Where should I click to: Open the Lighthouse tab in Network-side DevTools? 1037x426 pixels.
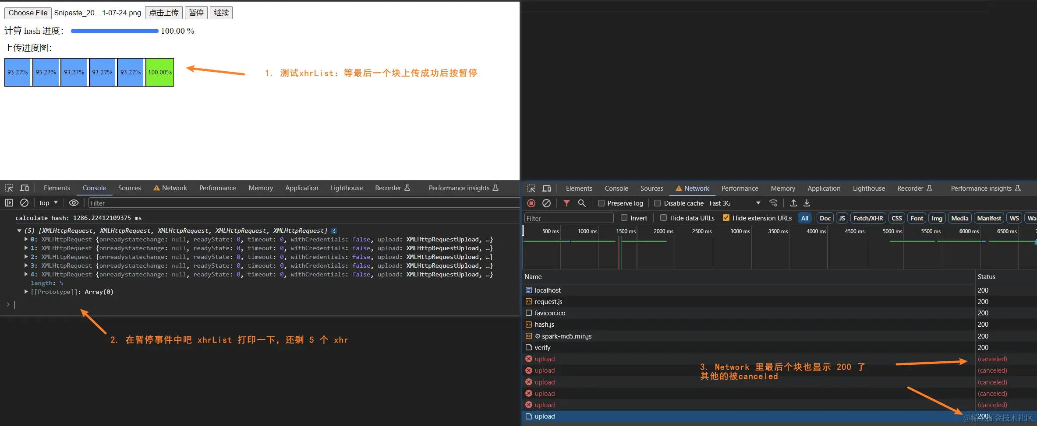click(869, 189)
